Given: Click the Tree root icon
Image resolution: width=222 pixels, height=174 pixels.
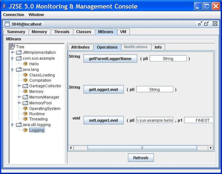Looking at the screenshot, I should [x=12, y=46].
